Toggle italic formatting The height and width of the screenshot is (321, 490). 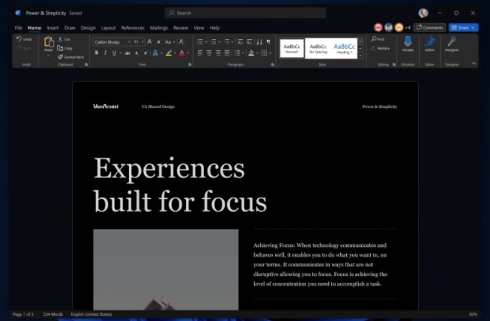pos(106,53)
